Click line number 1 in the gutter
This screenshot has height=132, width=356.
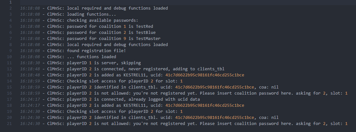pos(10,2)
